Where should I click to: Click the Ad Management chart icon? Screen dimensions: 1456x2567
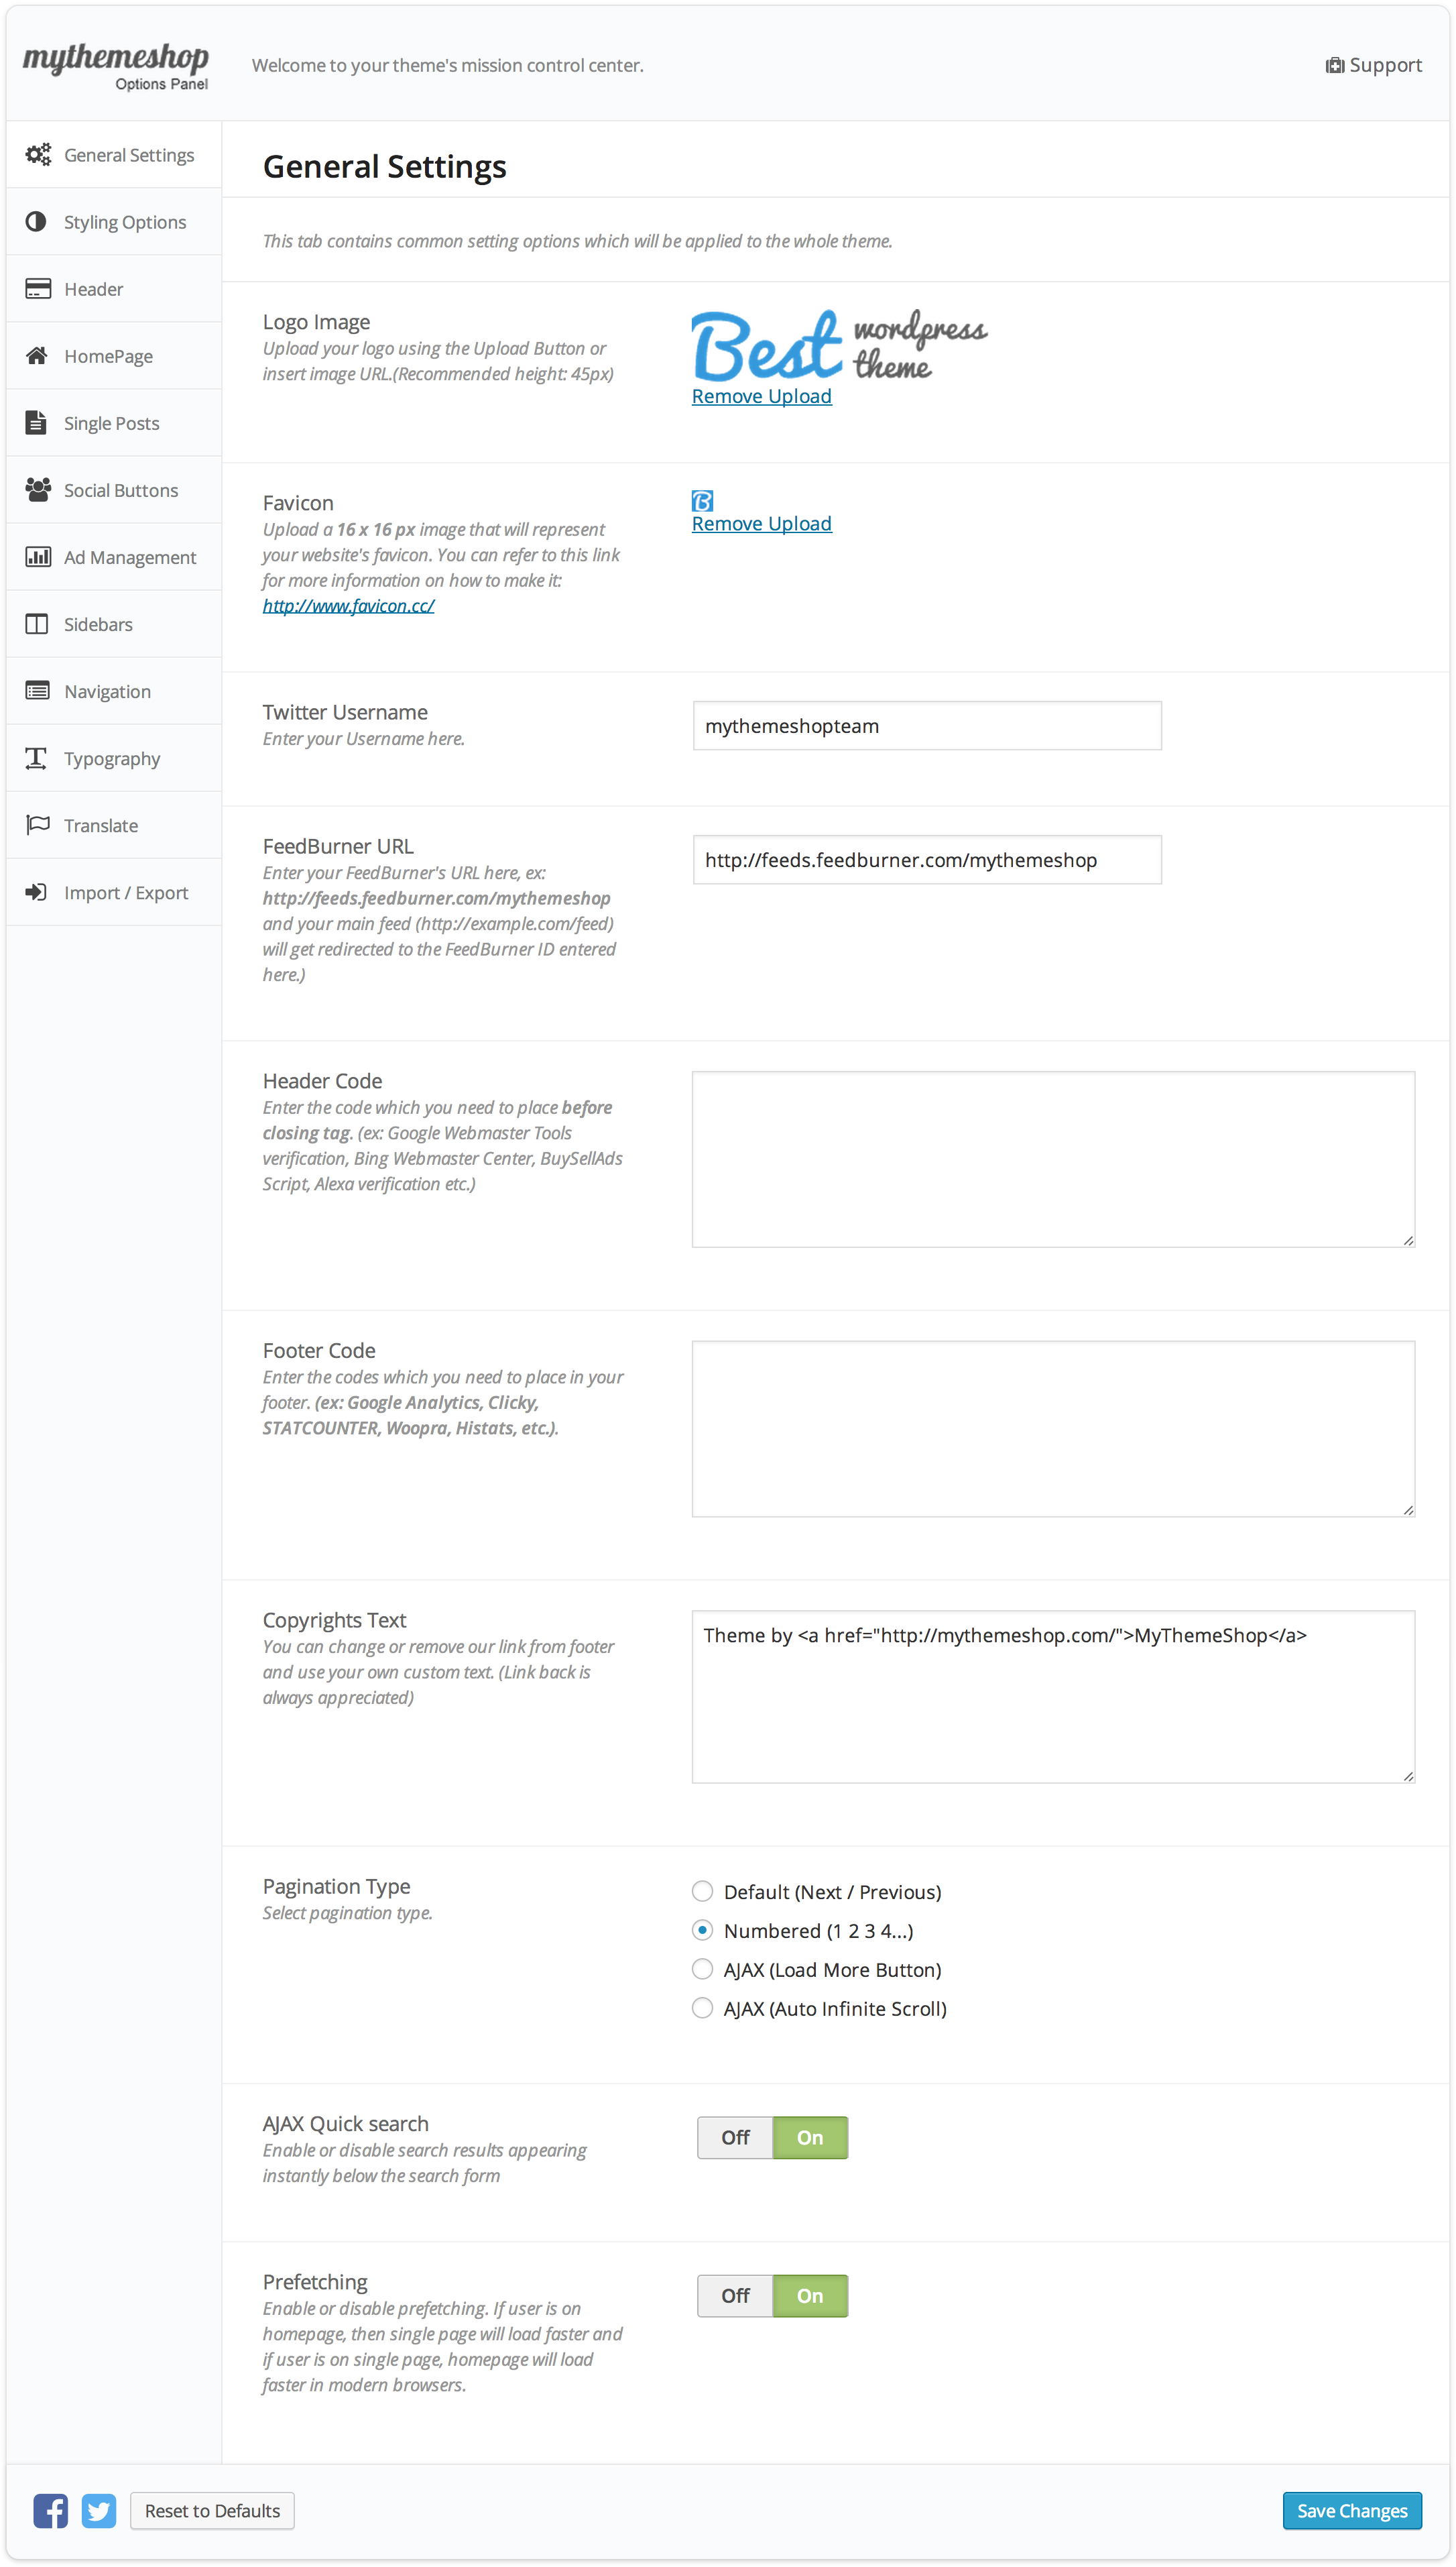click(37, 556)
